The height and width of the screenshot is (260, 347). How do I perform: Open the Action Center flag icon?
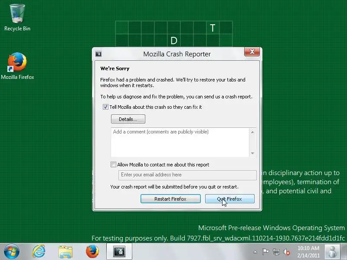click(x=265, y=252)
